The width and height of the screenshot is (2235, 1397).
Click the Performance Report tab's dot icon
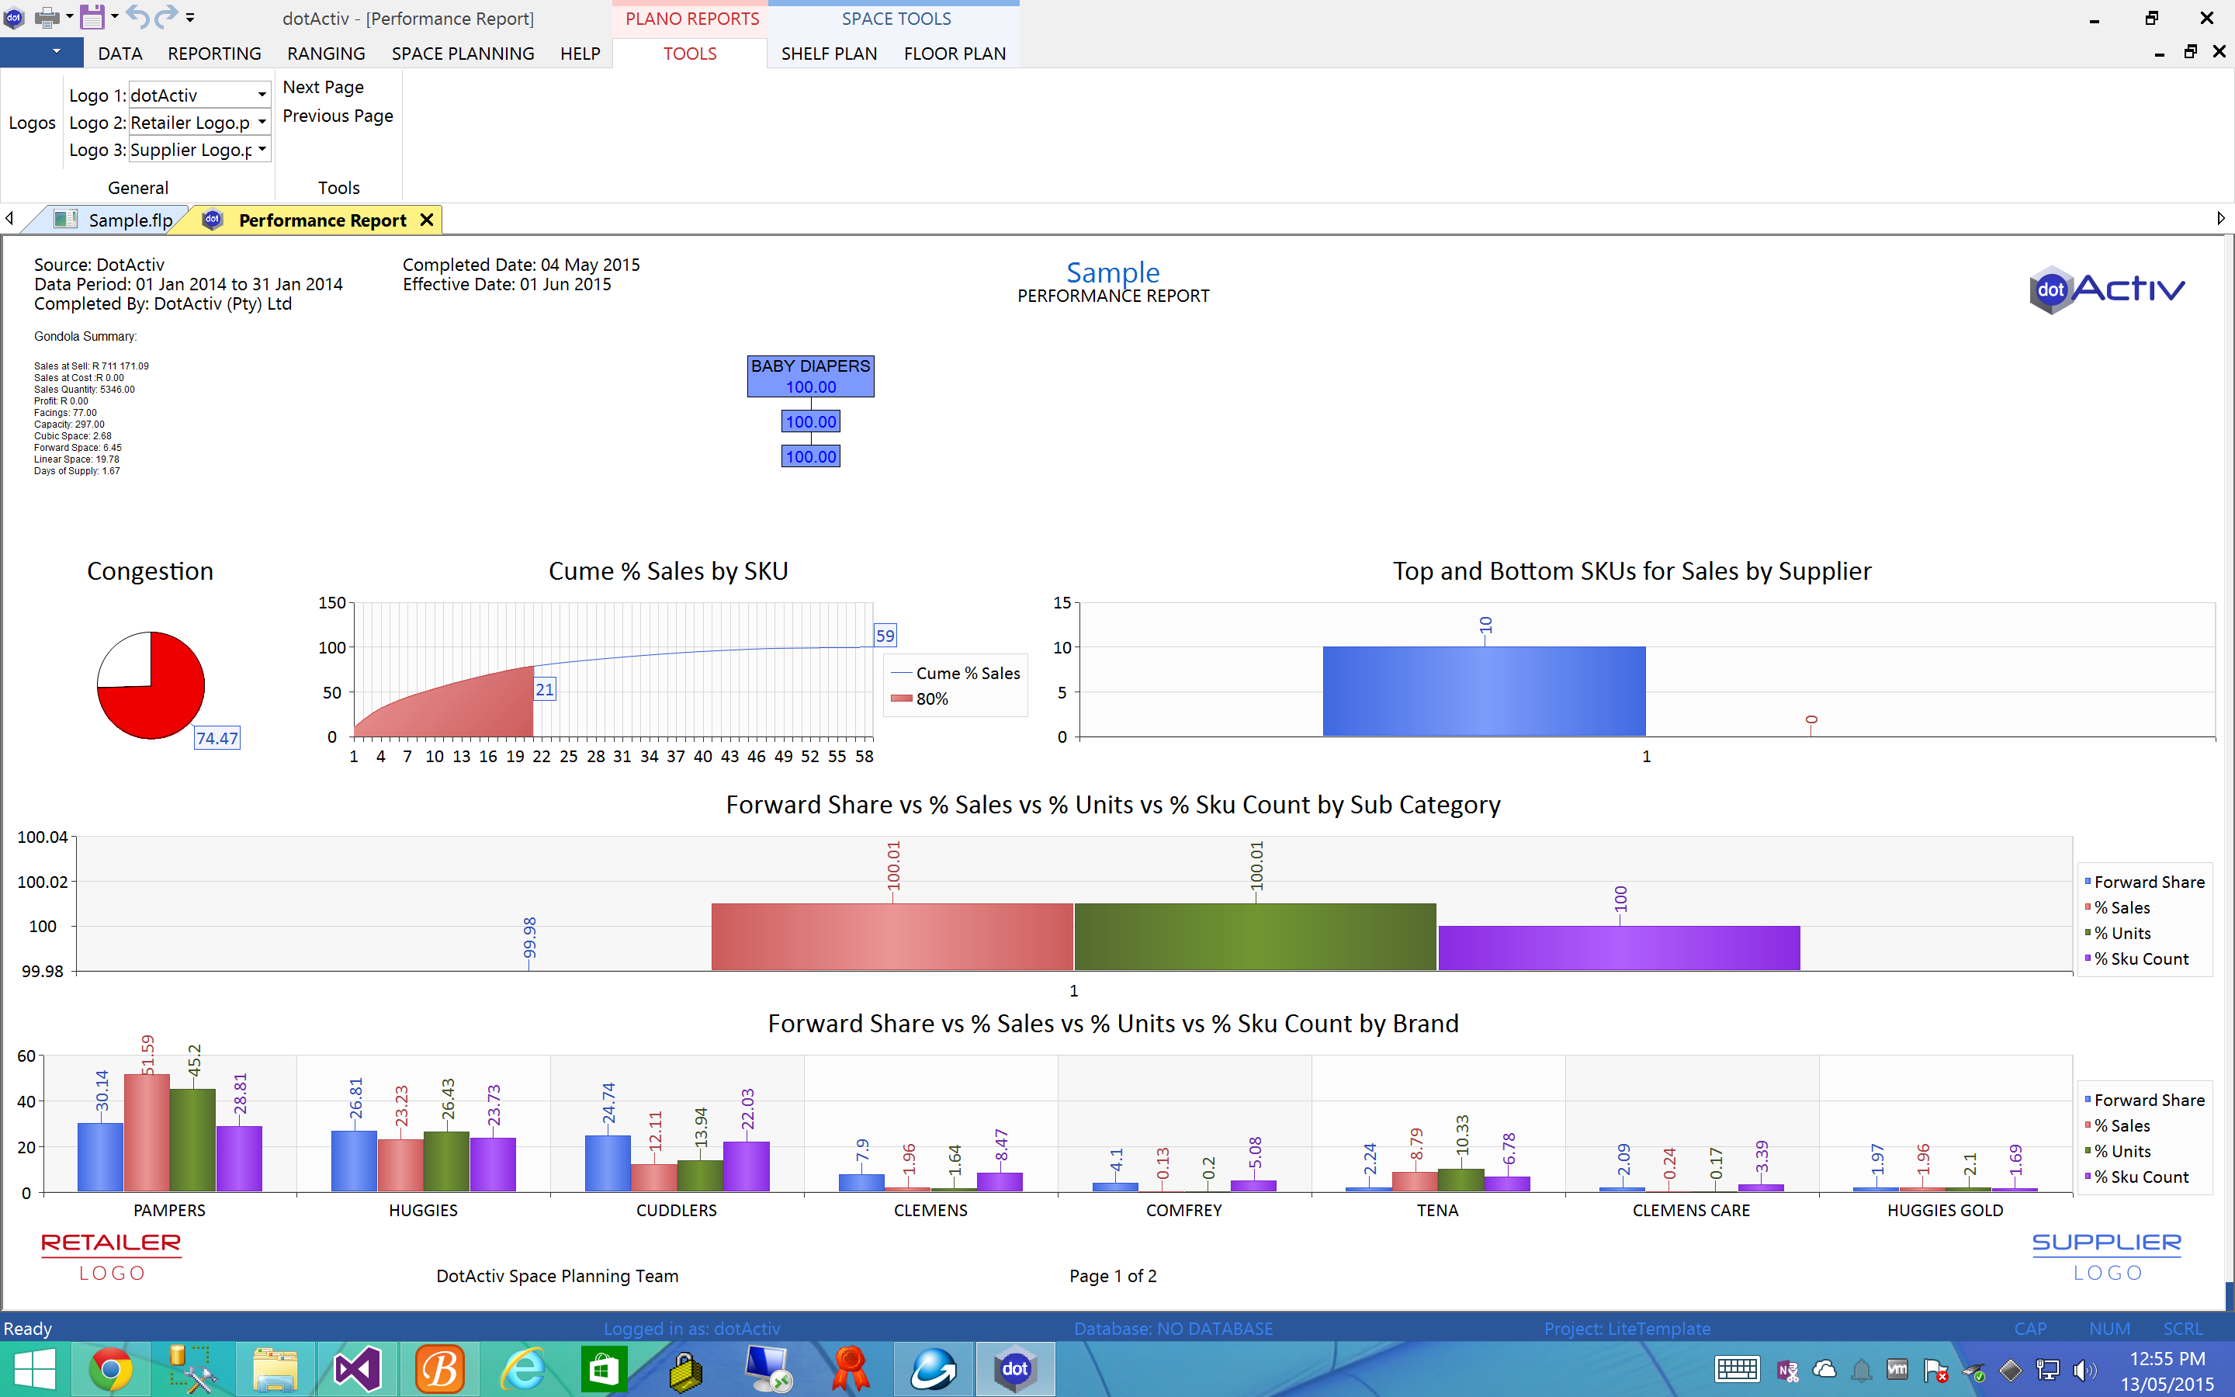click(213, 219)
